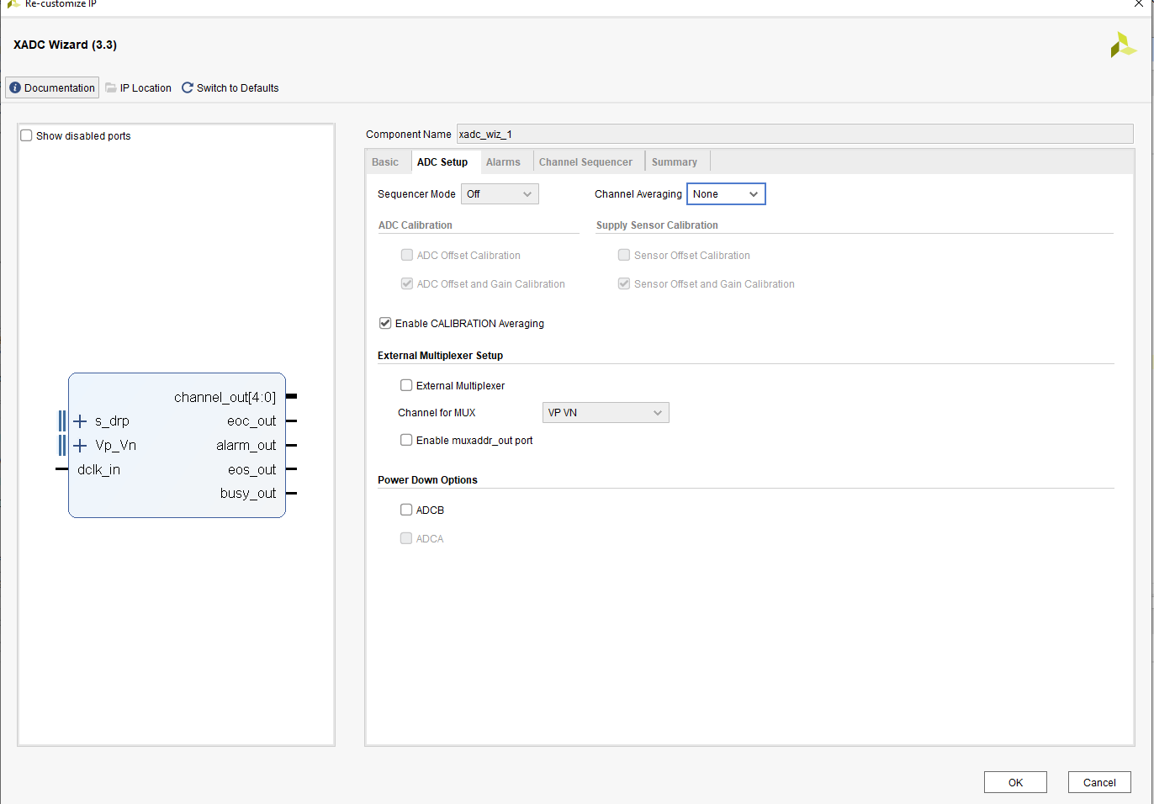Select the eoc_out port label
The height and width of the screenshot is (804, 1154).
(x=251, y=421)
